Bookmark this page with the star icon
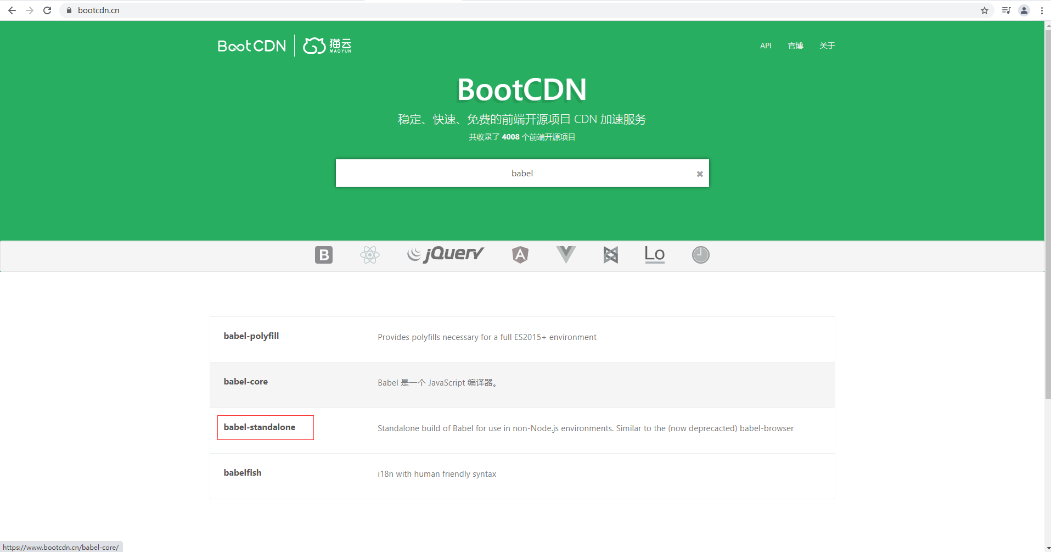 985,10
